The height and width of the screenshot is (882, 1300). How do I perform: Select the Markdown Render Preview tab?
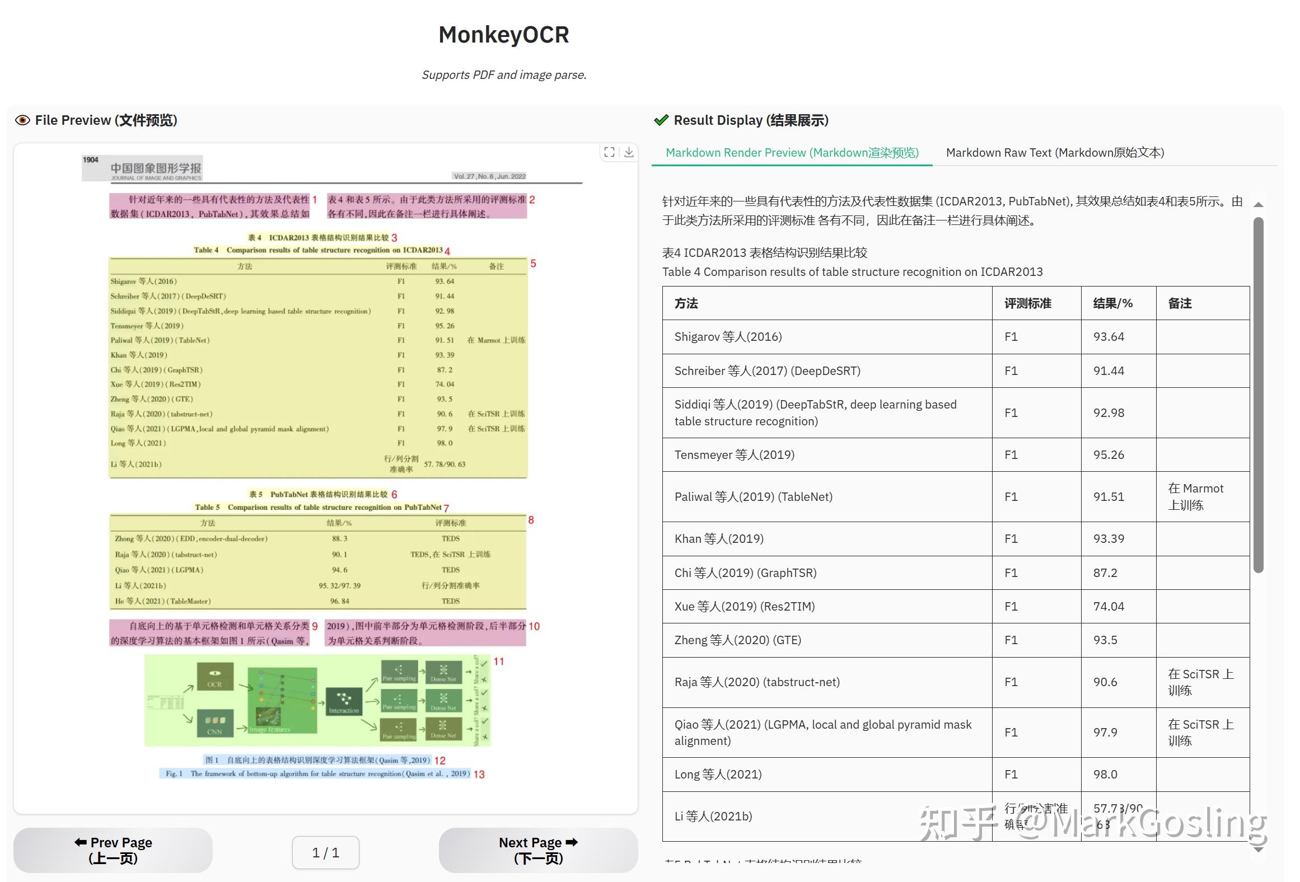pos(792,152)
